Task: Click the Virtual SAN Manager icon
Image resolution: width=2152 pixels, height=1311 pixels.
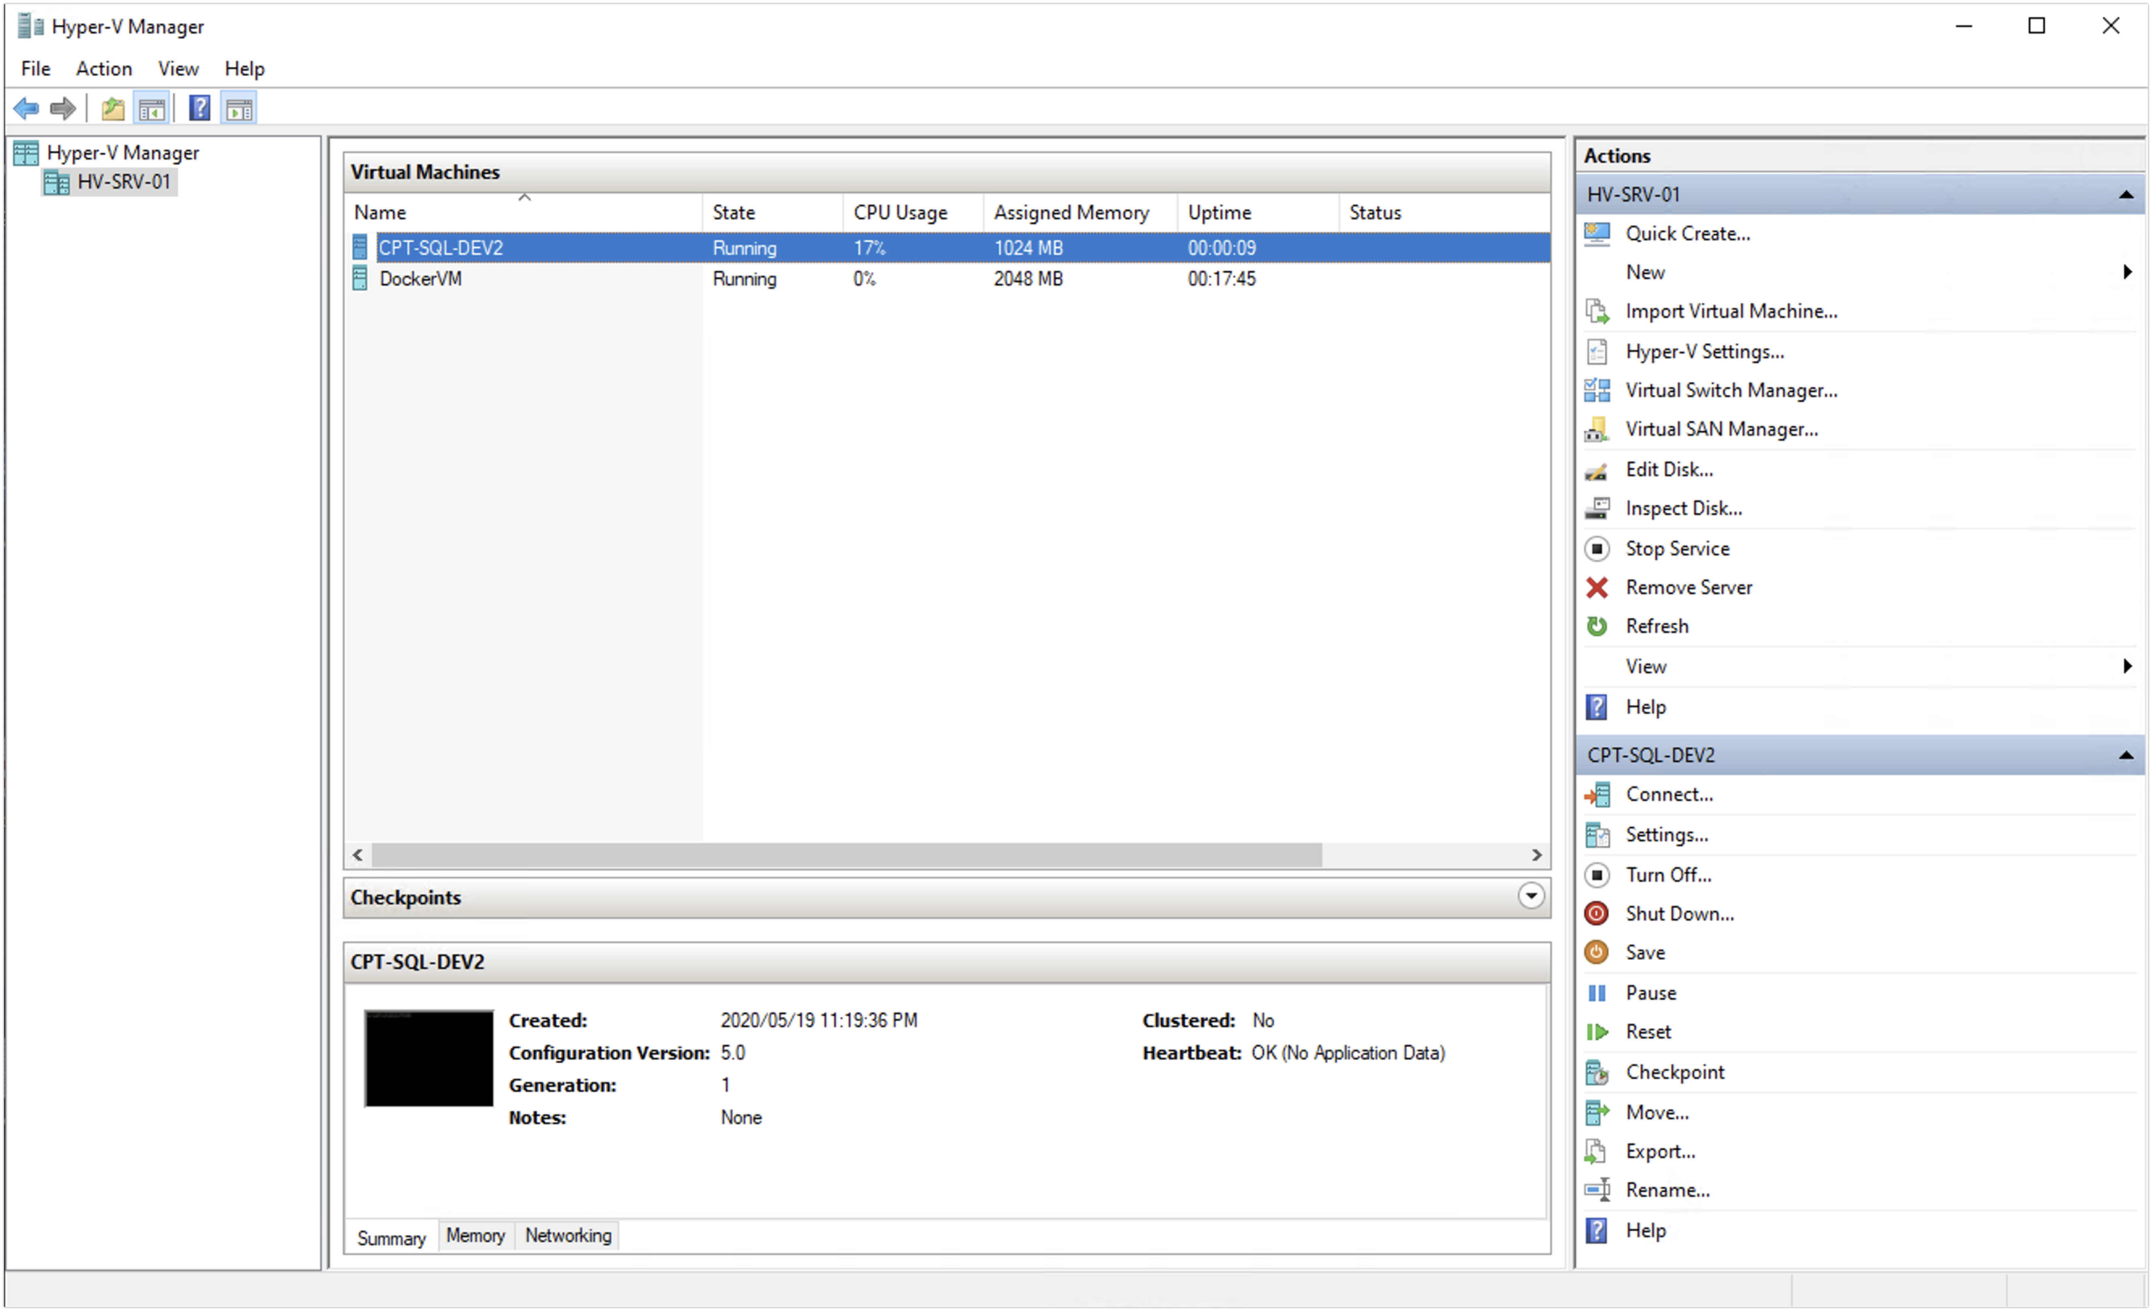Action: (1597, 430)
